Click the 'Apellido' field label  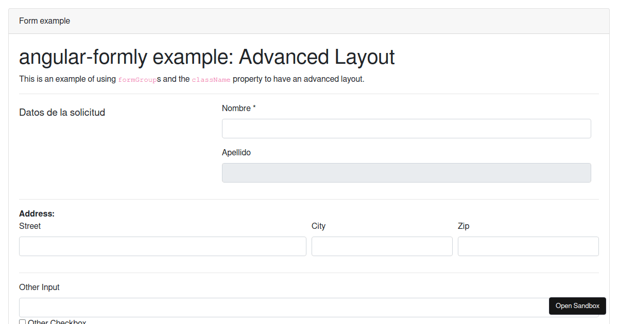236,153
